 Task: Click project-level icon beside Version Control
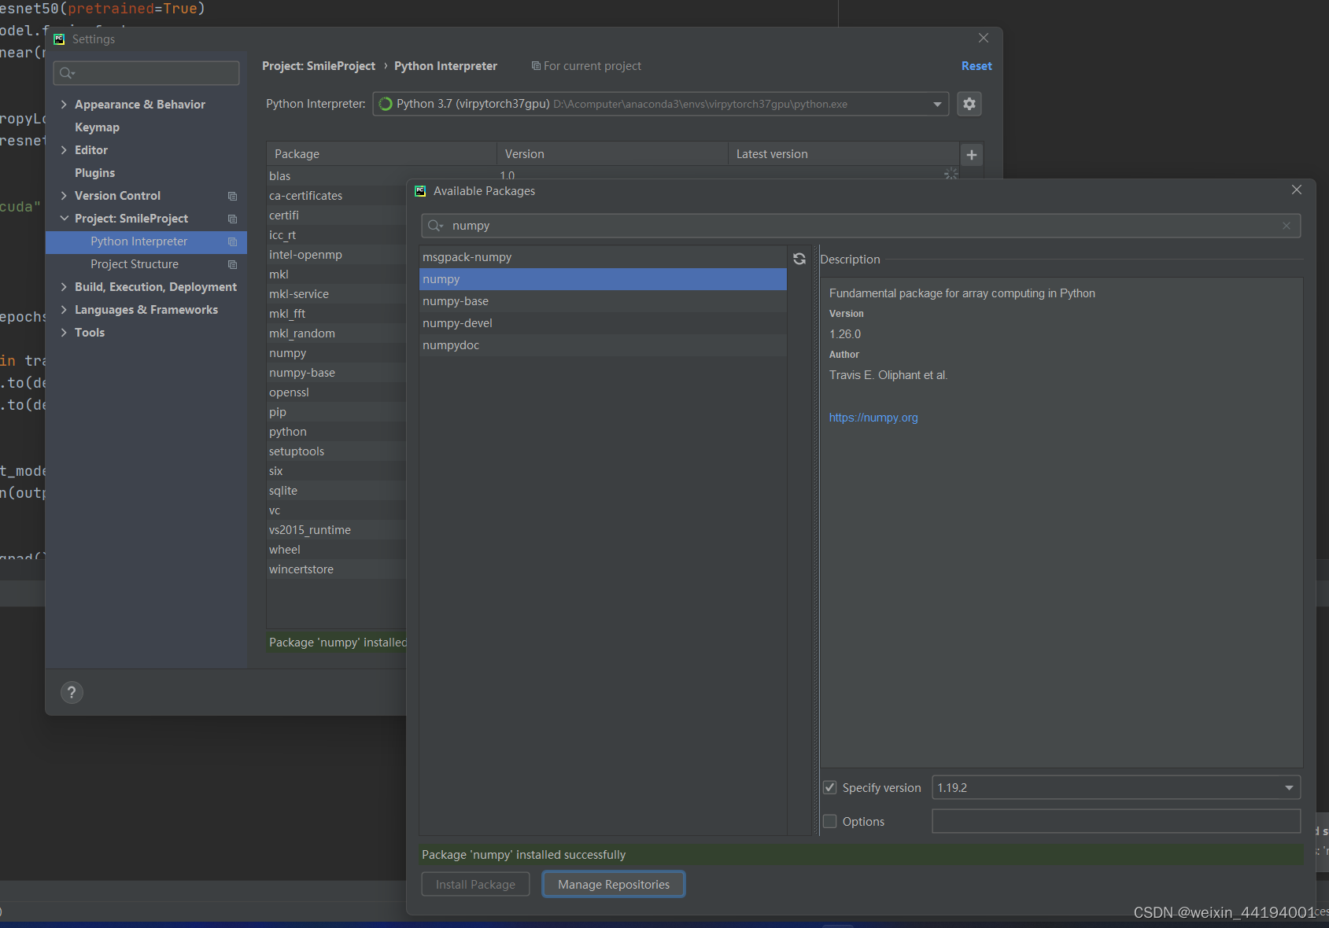pos(232,196)
